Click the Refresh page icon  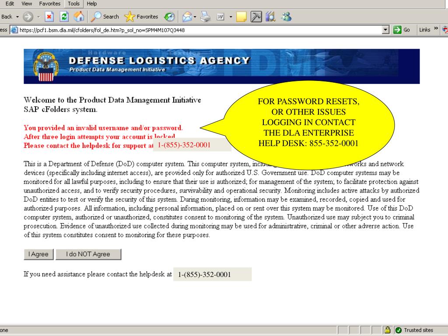coord(64,17)
